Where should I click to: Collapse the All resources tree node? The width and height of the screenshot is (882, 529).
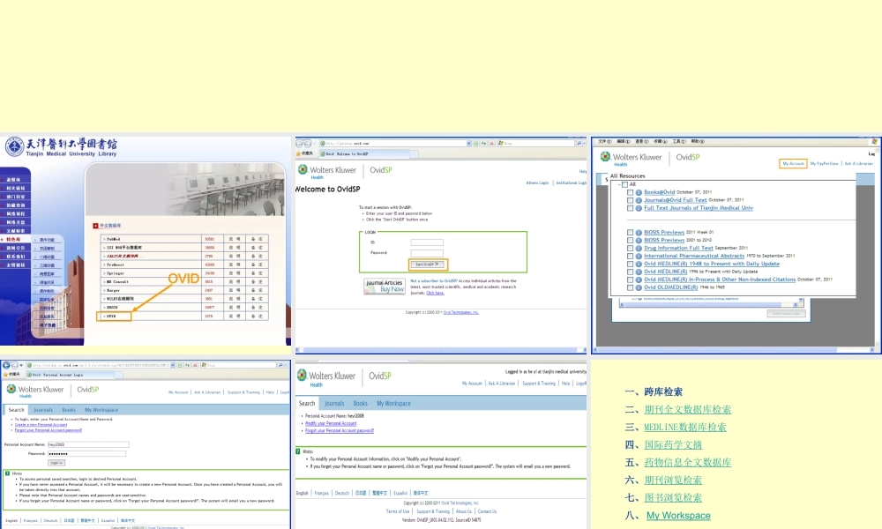[x=620, y=185]
